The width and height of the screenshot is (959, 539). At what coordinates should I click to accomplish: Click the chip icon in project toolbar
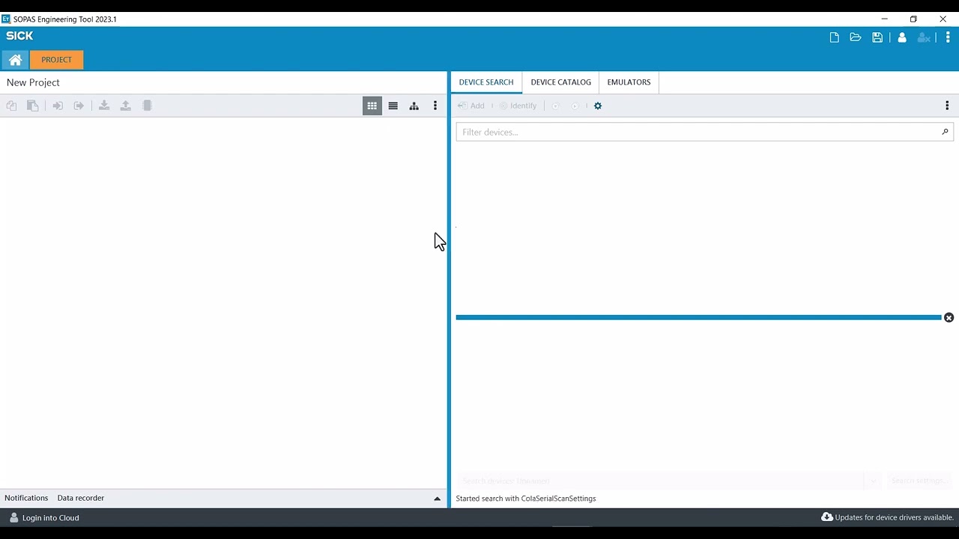click(x=147, y=106)
